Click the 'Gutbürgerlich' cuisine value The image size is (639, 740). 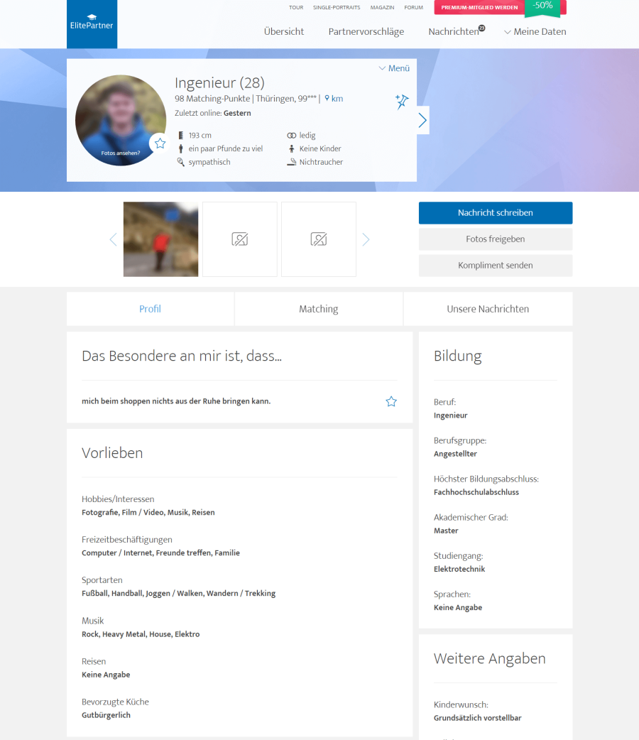click(x=106, y=715)
